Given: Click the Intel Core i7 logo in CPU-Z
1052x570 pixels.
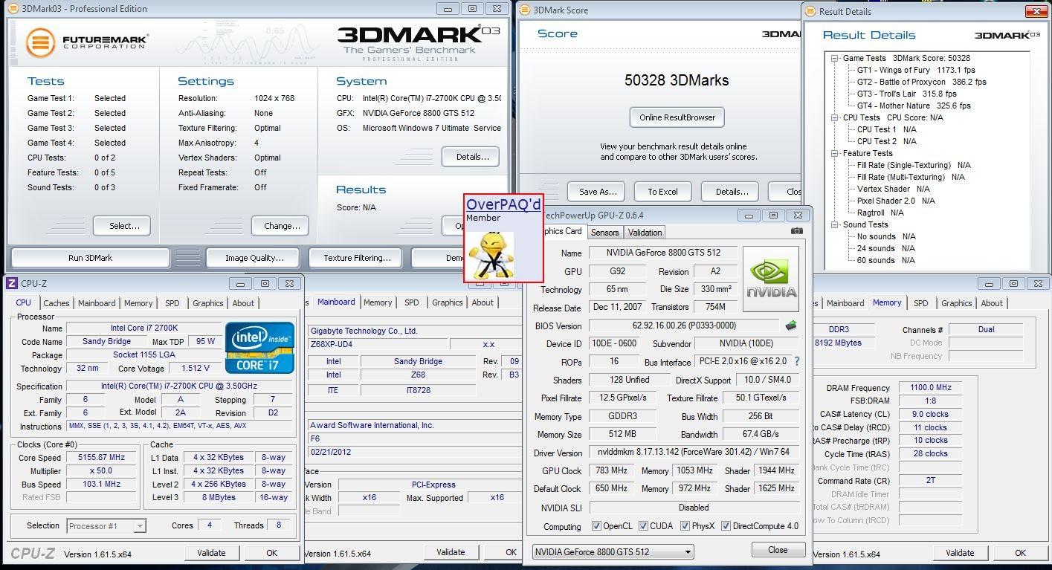Looking at the screenshot, I should (x=260, y=347).
